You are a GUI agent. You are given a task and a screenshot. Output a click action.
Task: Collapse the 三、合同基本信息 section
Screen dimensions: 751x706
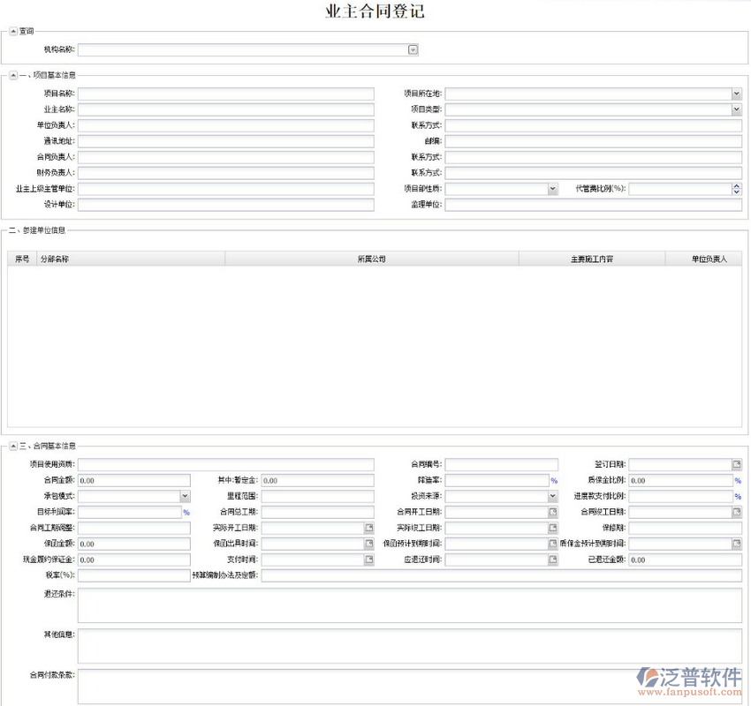point(13,446)
